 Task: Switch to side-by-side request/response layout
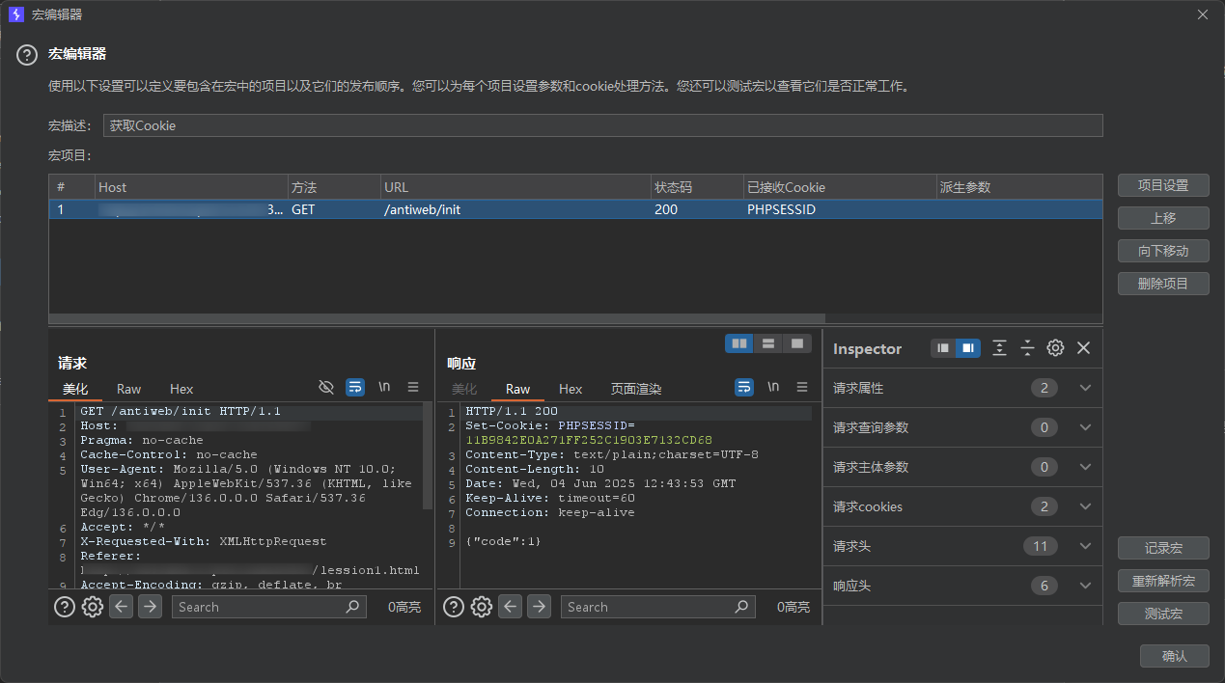click(739, 343)
